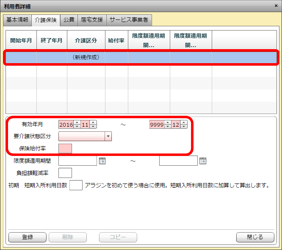Switch to the 公費 tab
The image size is (282, 250).
[69, 19]
